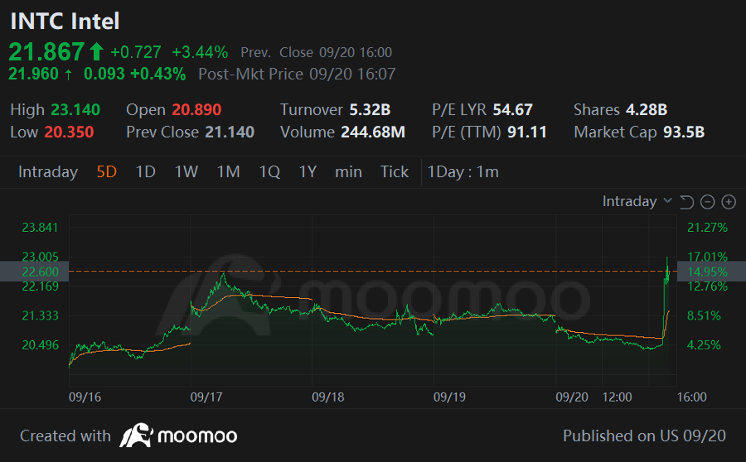Select the 1Q timeframe tab
This screenshot has height=462, width=746.
269,171
